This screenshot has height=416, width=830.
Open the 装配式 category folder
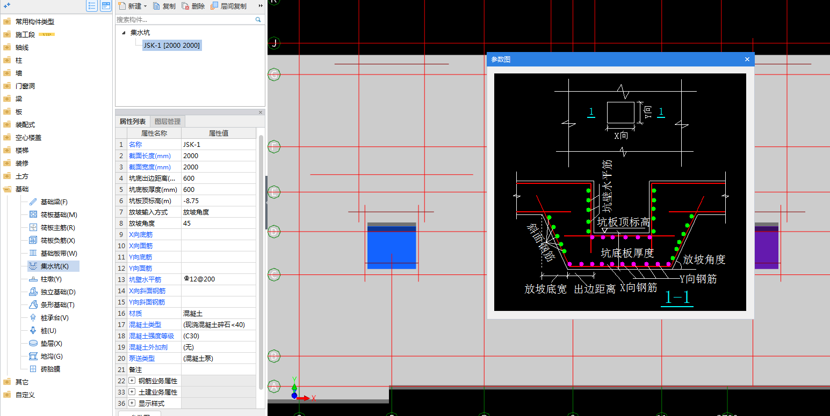7,124
